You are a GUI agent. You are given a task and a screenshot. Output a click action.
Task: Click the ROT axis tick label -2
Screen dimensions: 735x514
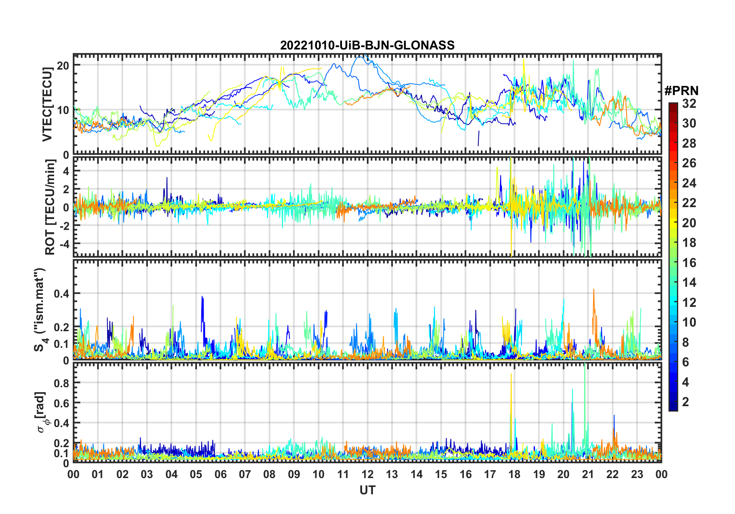(x=64, y=226)
